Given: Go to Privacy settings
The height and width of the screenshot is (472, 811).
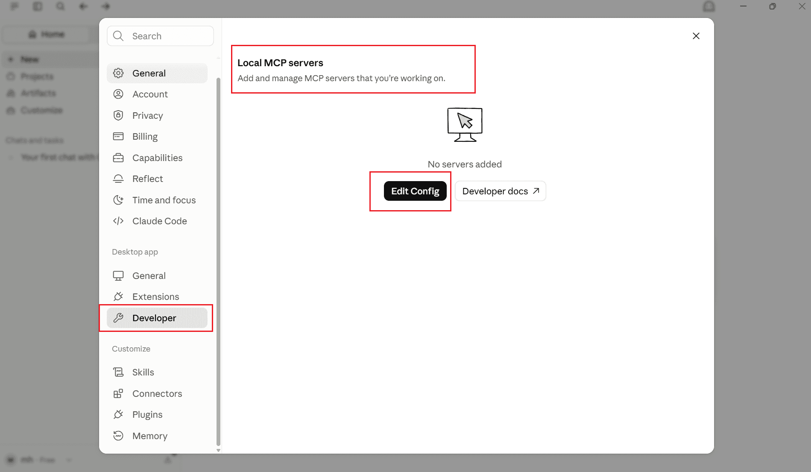Looking at the screenshot, I should pyautogui.click(x=157, y=115).
